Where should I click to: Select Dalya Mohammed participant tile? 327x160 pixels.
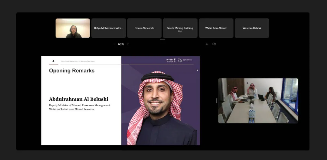coord(108,28)
